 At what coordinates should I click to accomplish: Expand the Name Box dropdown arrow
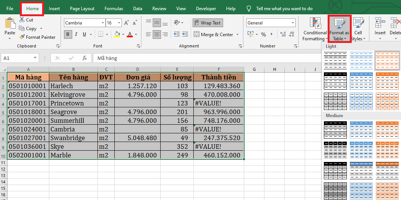[35, 58]
